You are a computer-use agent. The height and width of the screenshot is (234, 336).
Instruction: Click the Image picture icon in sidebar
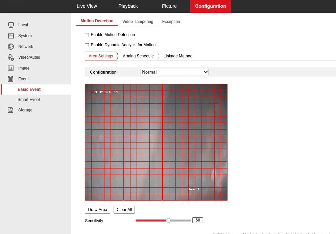click(11, 68)
